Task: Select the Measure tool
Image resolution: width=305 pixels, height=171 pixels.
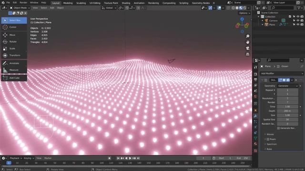Action: 14,70
